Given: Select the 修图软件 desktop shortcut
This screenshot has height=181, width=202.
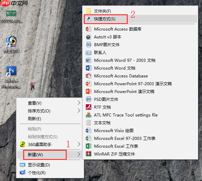Looking at the screenshot, I should [x=12, y=44].
